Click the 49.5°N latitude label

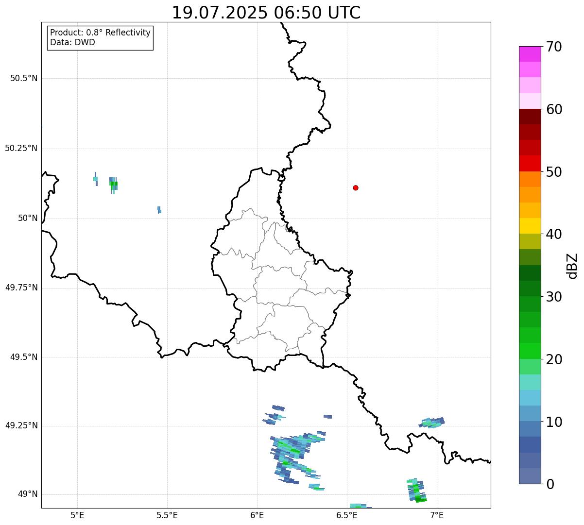coord(24,357)
